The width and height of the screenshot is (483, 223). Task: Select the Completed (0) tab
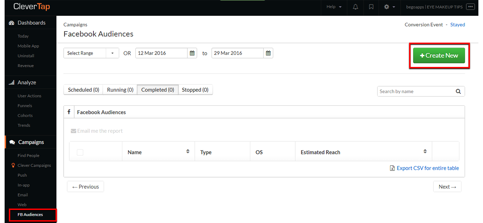click(x=158, y=90)
